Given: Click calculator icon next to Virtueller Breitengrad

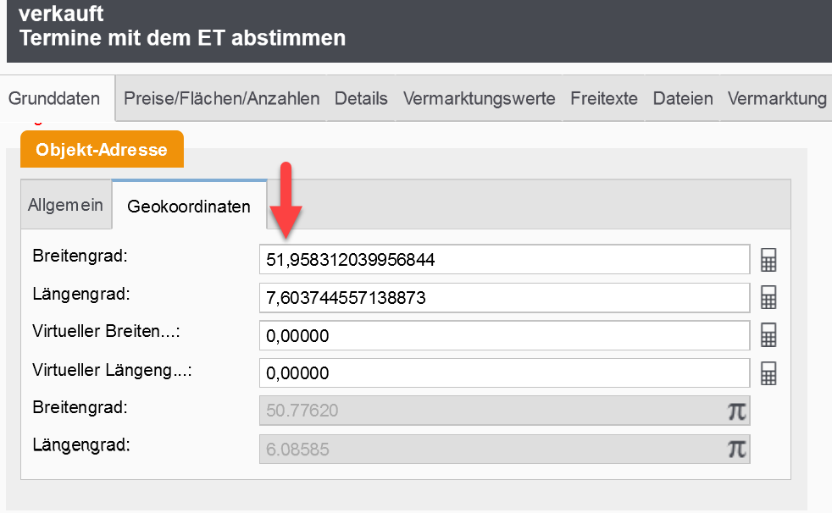Looking at the screenshot, I should click(x=768, y=336).
